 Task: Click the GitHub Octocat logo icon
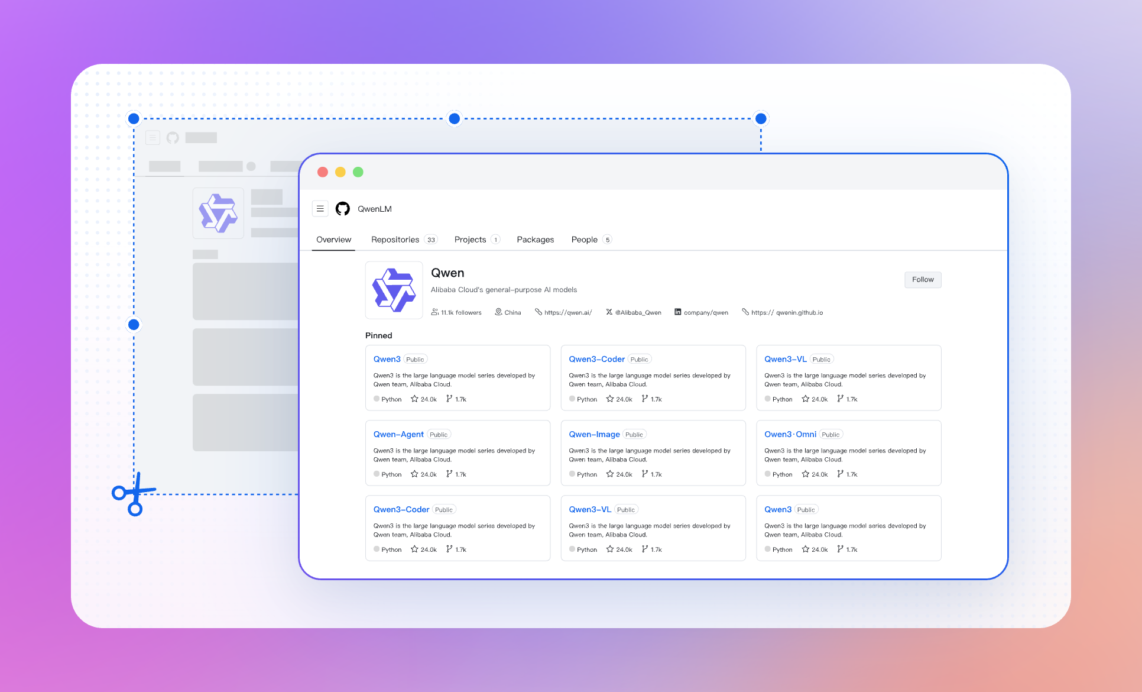click(x=343, y=209)
